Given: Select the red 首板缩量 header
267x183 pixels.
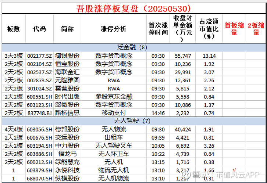Looking at the screenshot, I should (234, 29).
